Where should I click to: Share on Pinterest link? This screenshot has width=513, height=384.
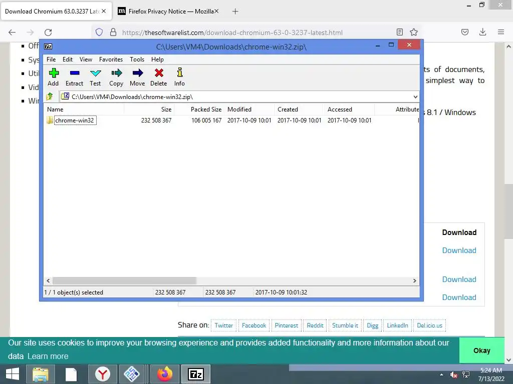286,325
